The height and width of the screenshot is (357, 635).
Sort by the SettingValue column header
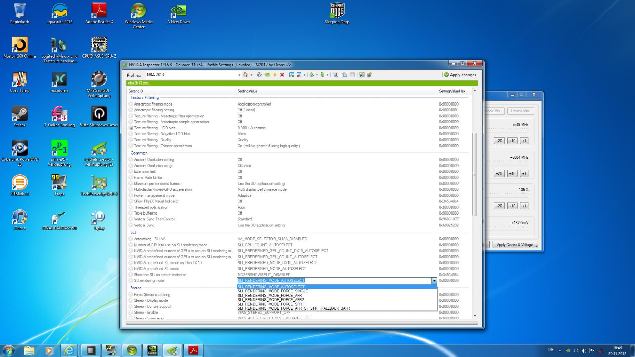click(336, 91)
